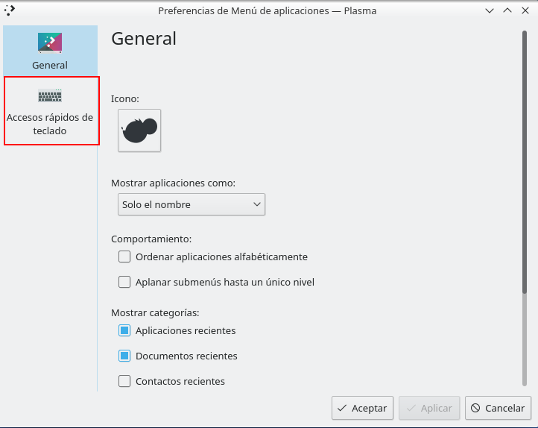Click the Plasma icon in title bar
This screenshot has width=538, height=428.
[x=10, y=10]
